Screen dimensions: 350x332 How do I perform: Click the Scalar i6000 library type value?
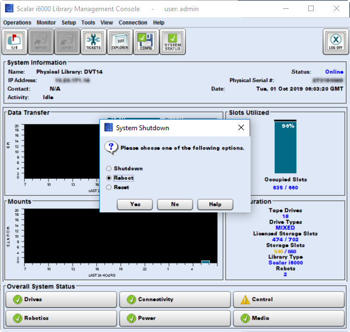pos(286,263)
